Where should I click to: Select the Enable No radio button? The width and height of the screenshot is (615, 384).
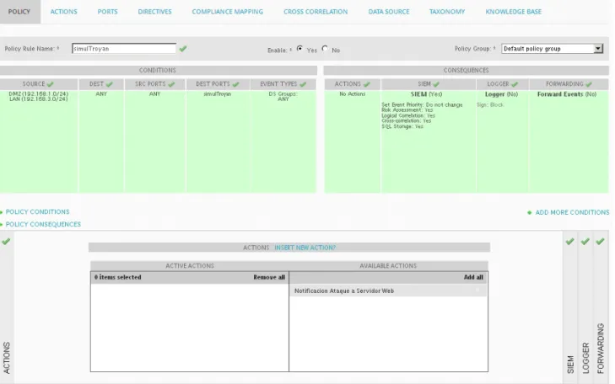pos(325,49)
